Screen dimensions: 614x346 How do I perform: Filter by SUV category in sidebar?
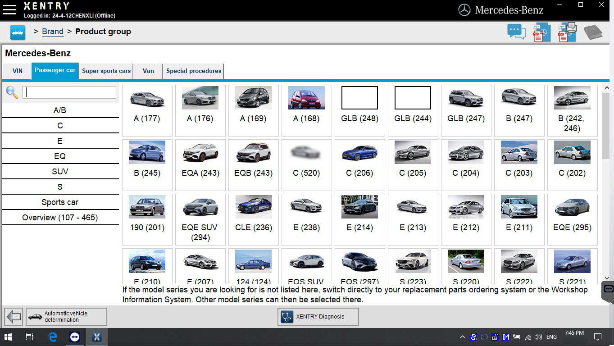click(60, 172)
